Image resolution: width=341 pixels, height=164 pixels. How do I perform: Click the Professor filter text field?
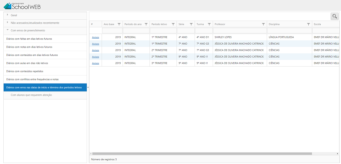[x=240, y=31]
